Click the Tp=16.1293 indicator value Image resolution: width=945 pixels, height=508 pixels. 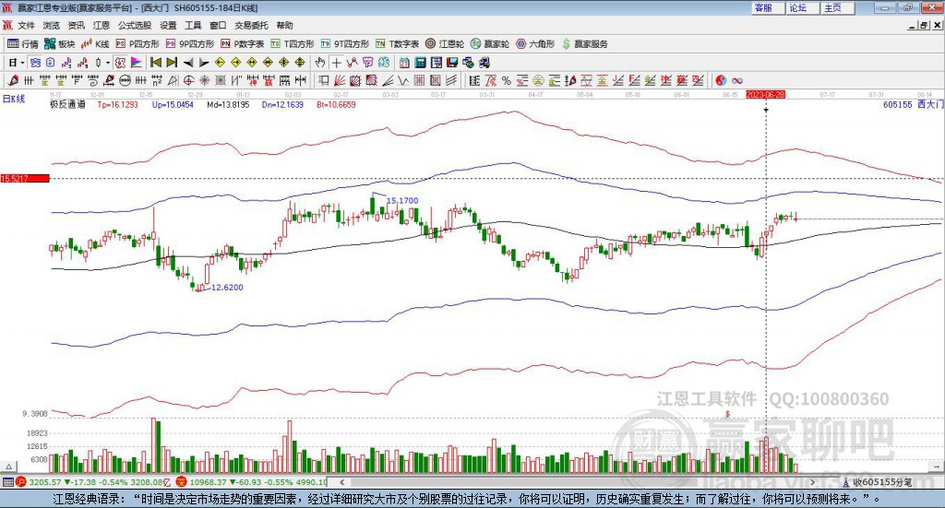[117, 105]
